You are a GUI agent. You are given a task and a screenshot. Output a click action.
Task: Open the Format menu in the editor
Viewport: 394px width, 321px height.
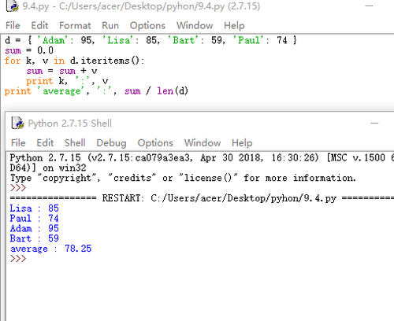click(x=75, y=25)
